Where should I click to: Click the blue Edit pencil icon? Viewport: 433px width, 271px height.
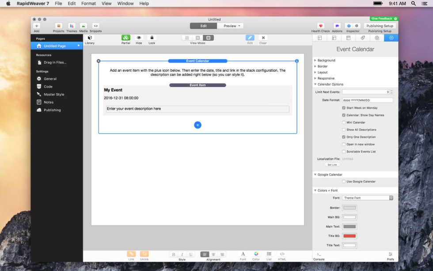(x=250, y=38)
